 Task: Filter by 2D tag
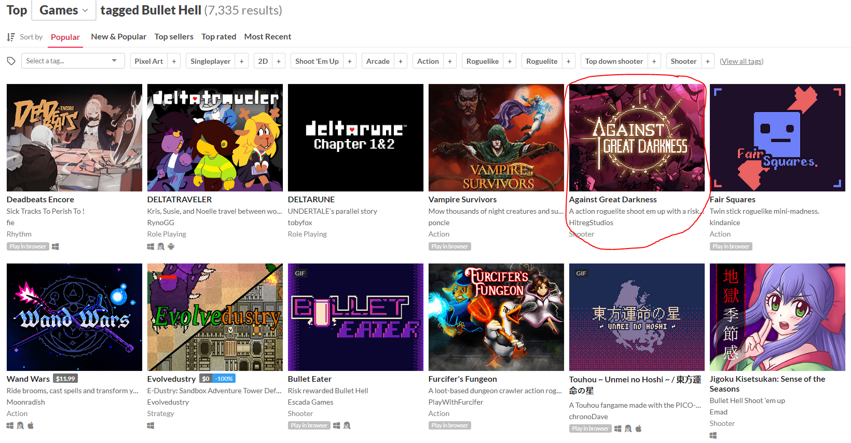click(x=263, y=61)
